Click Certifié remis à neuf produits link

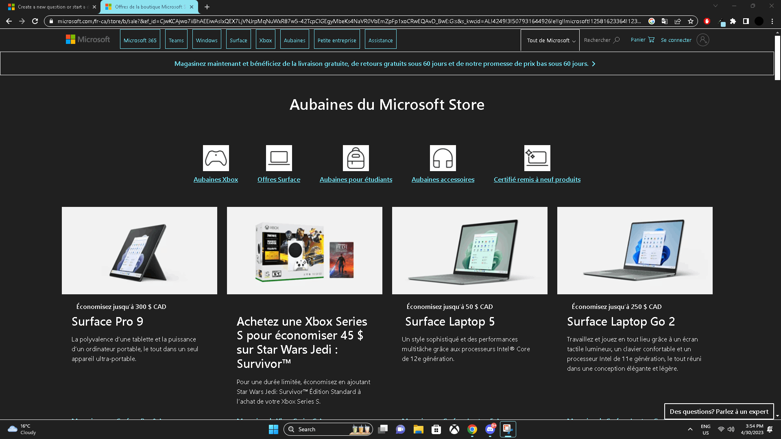click(537, 180)
